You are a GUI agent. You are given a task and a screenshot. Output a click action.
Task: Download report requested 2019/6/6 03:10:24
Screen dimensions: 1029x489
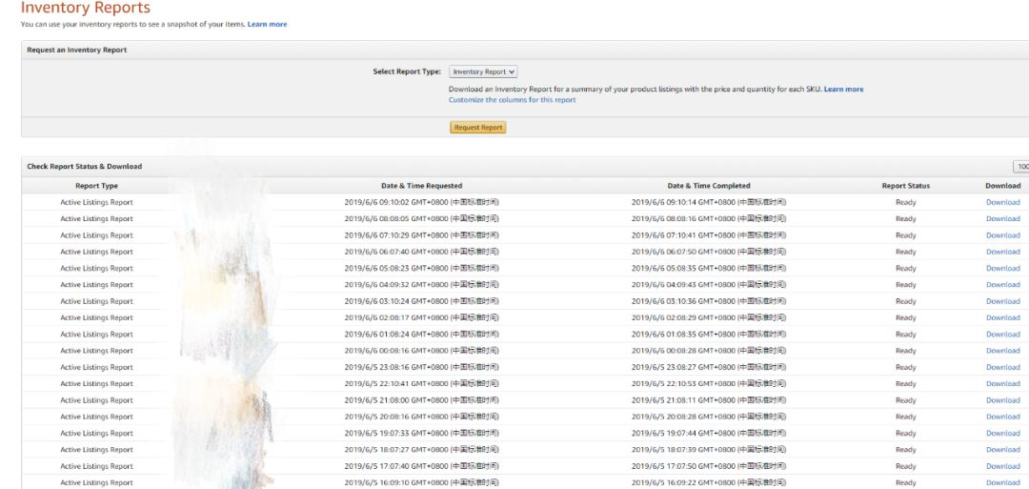coord(1002,301)
